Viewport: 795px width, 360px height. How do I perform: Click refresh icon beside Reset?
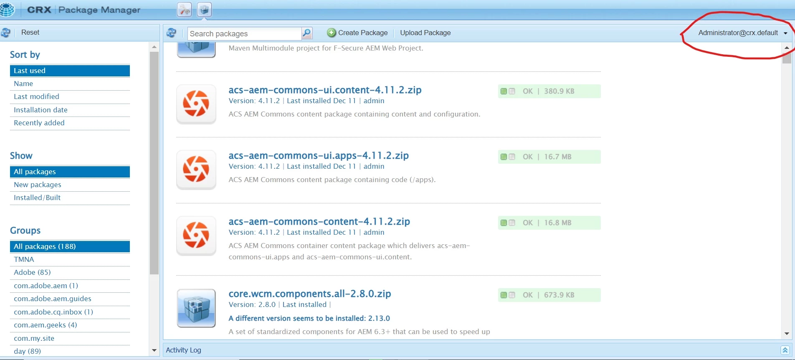click(5, 33)
